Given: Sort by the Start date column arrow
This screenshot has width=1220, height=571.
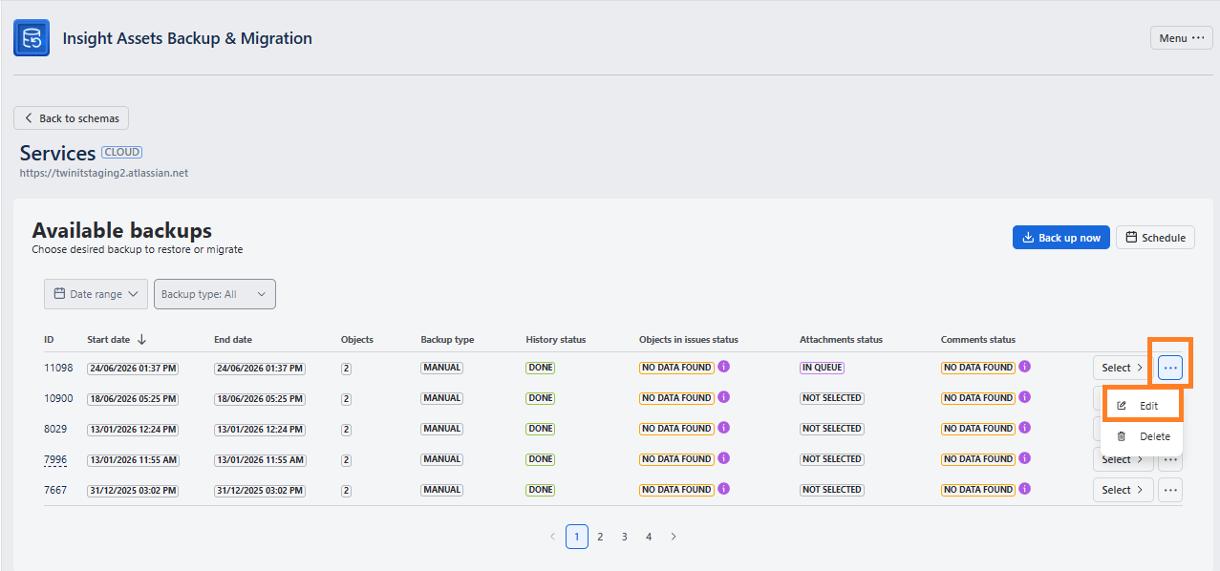Looking at the screenshot, I should tap(141, 339).
